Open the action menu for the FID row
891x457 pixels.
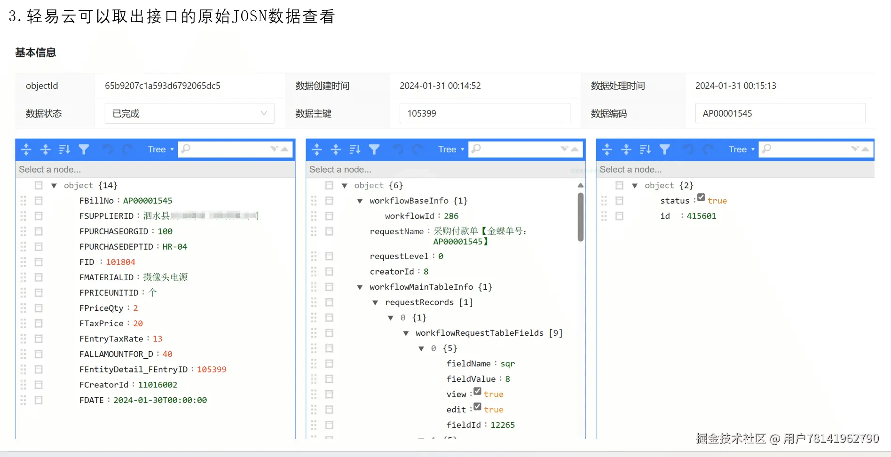[39, 262]
